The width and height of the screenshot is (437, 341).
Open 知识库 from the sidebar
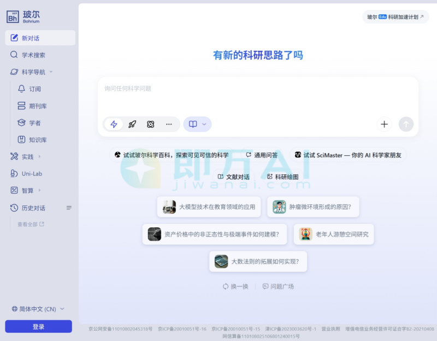point(36,139)
